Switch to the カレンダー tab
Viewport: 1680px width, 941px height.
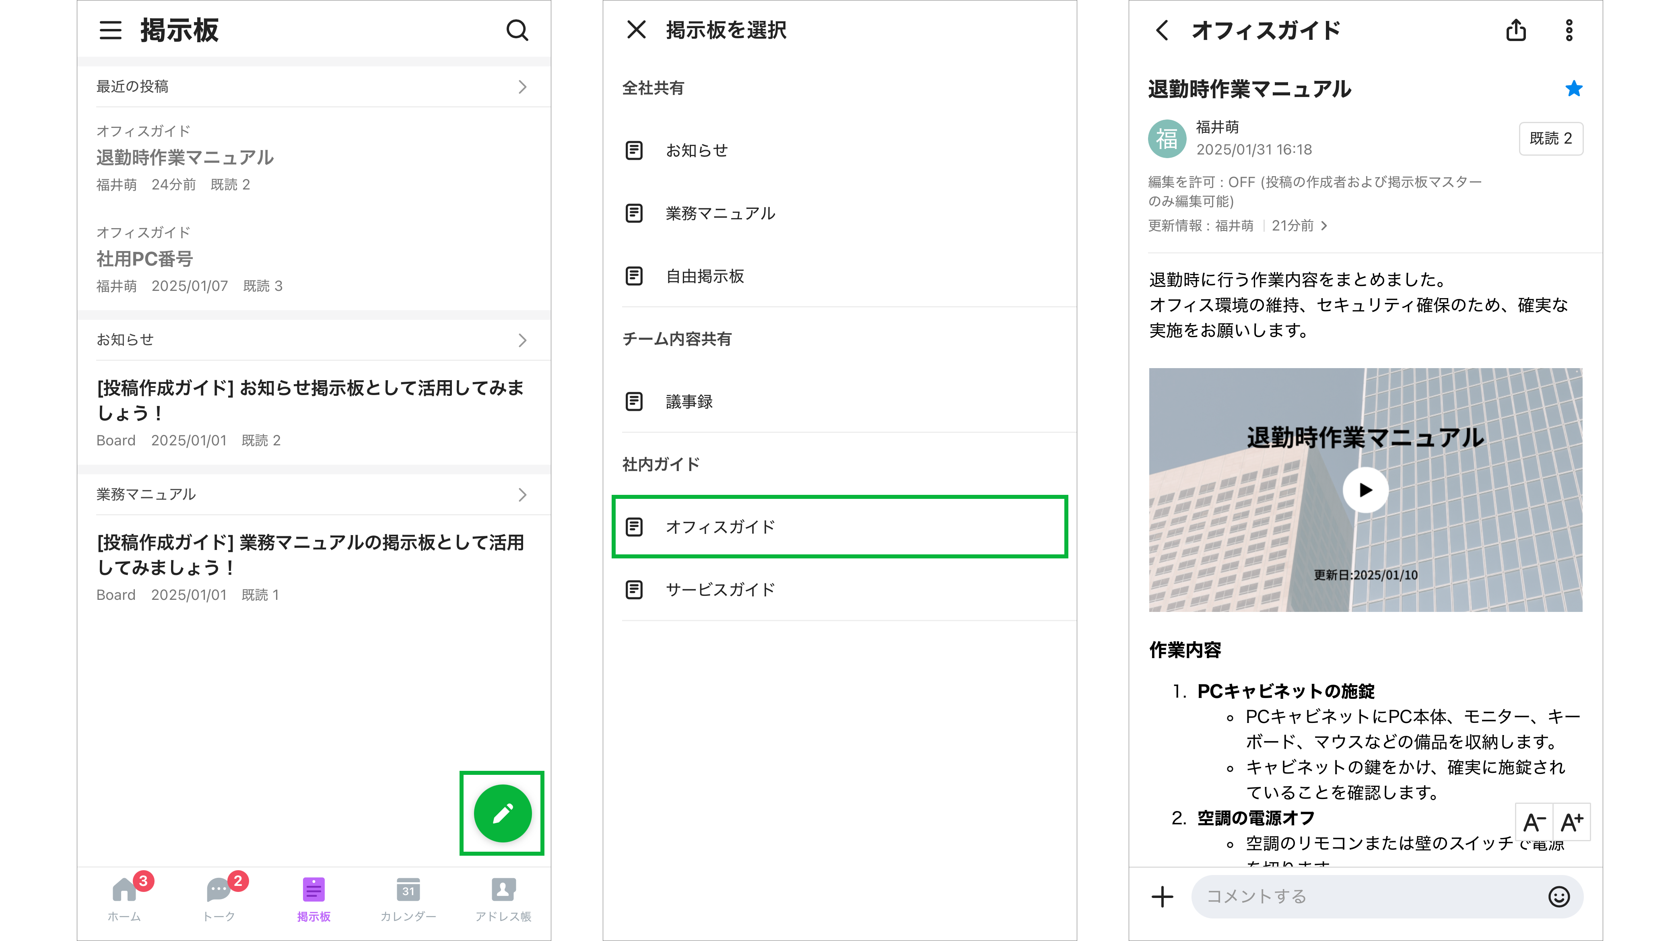(x=408, y=898)
